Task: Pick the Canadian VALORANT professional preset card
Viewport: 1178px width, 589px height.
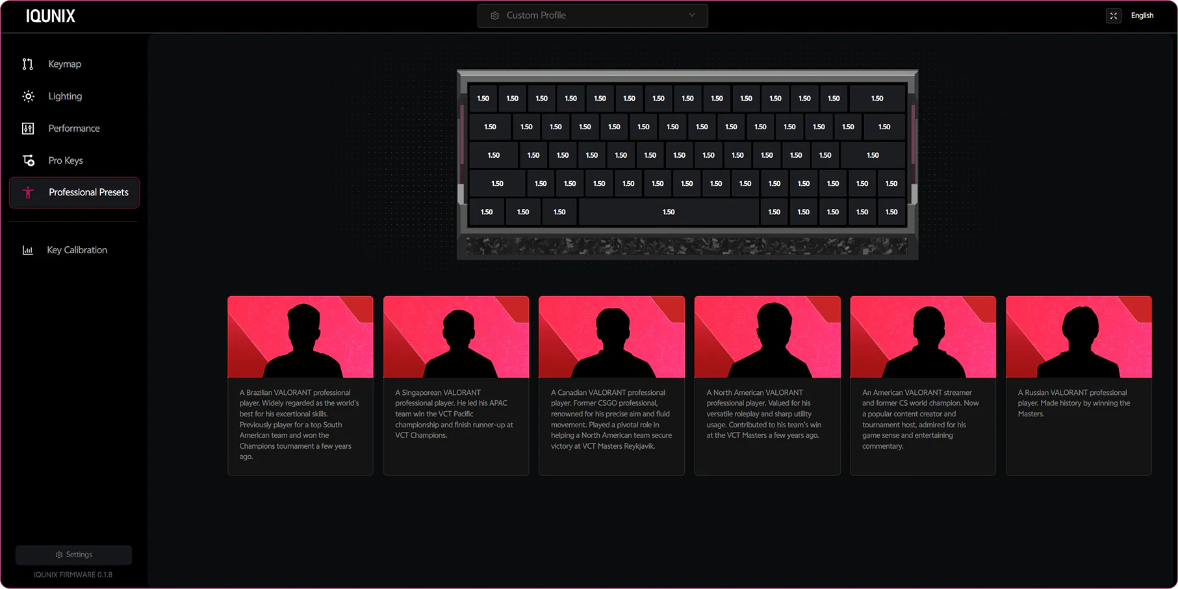Action: 611,385
